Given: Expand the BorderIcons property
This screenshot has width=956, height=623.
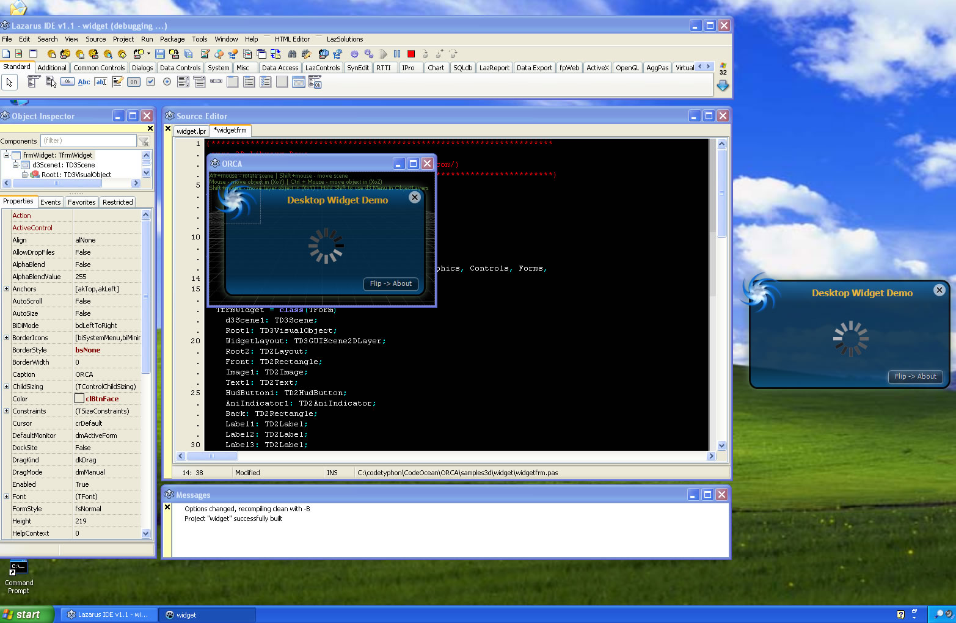Looking at the screenshot, I should (x=6, y=338).
